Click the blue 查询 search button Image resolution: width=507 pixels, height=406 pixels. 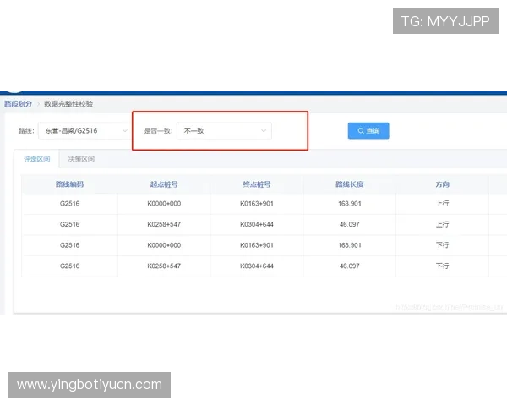point(368,131)
